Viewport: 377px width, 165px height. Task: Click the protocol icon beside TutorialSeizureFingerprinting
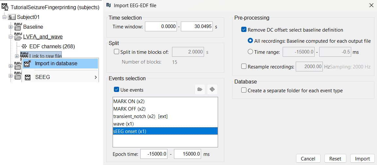coord(5,7)
